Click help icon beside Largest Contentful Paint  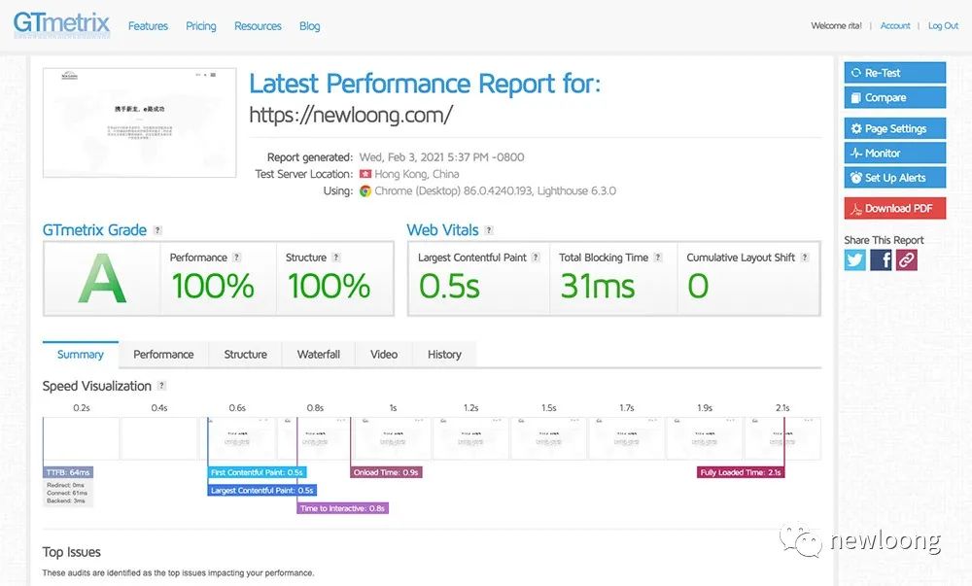coord(536,258)
